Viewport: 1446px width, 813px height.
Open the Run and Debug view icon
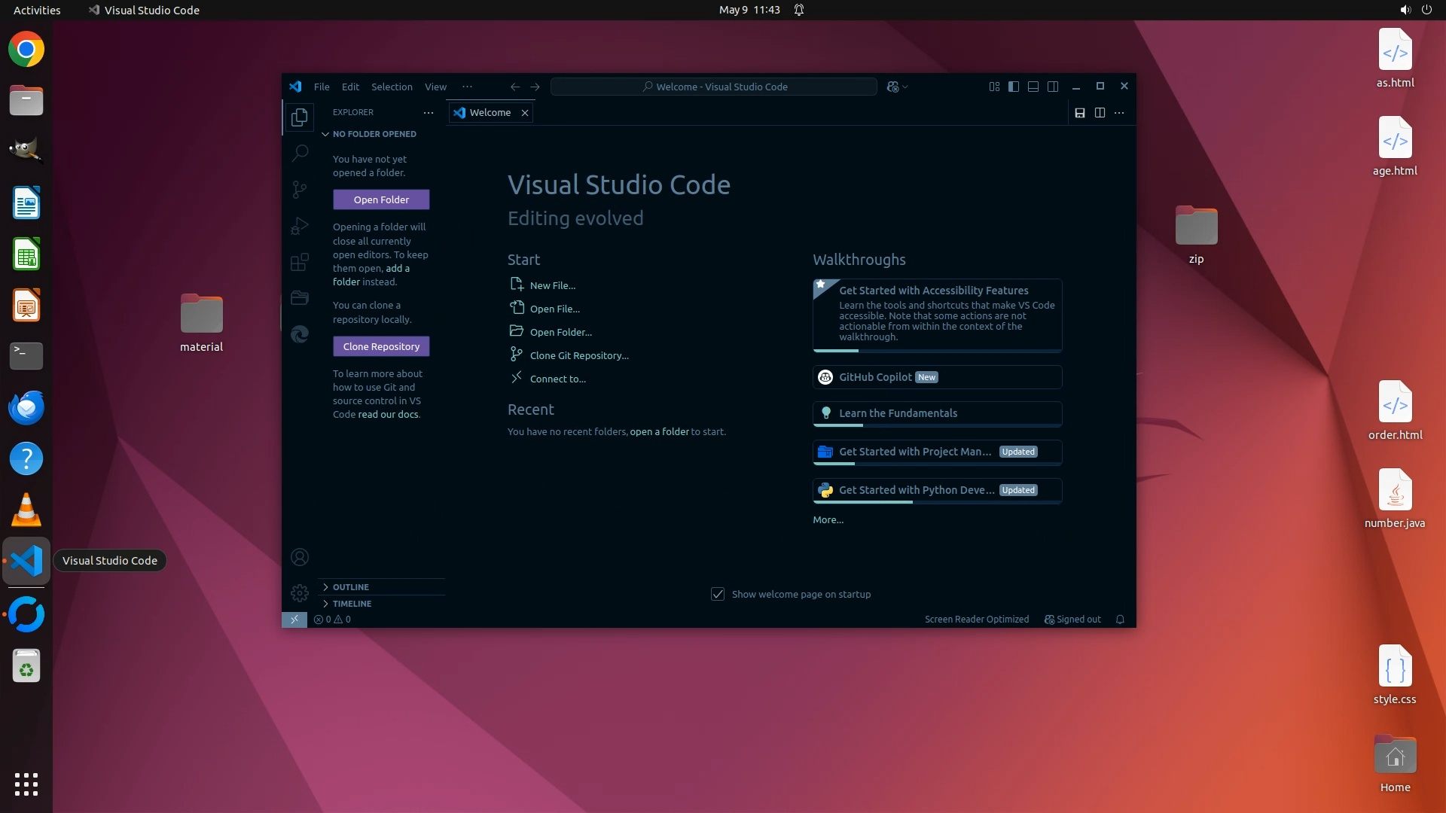click(300, 226)
